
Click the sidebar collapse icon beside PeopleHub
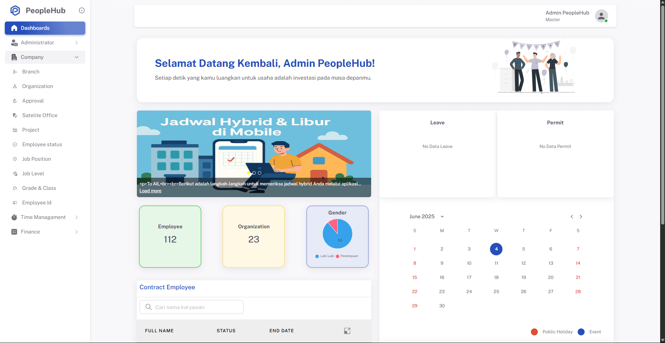tap(82, 10)
